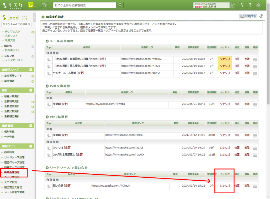Click flag icon for 問い合せ row

coord(49,186)
